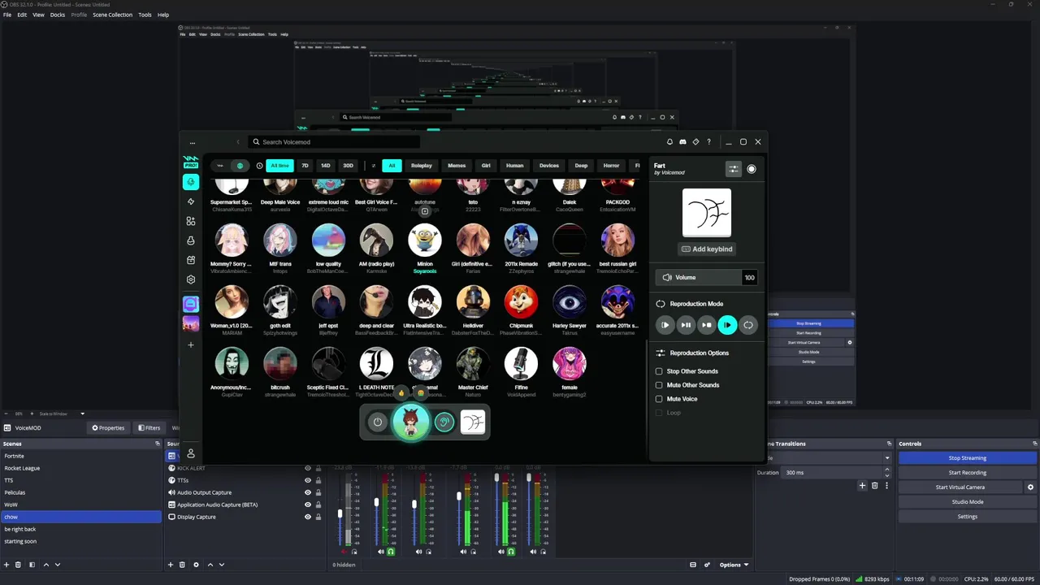The image size is (1040, 585).
Task: Click Add keybind button
Action: pyautogui.click(x=707, y=249)
